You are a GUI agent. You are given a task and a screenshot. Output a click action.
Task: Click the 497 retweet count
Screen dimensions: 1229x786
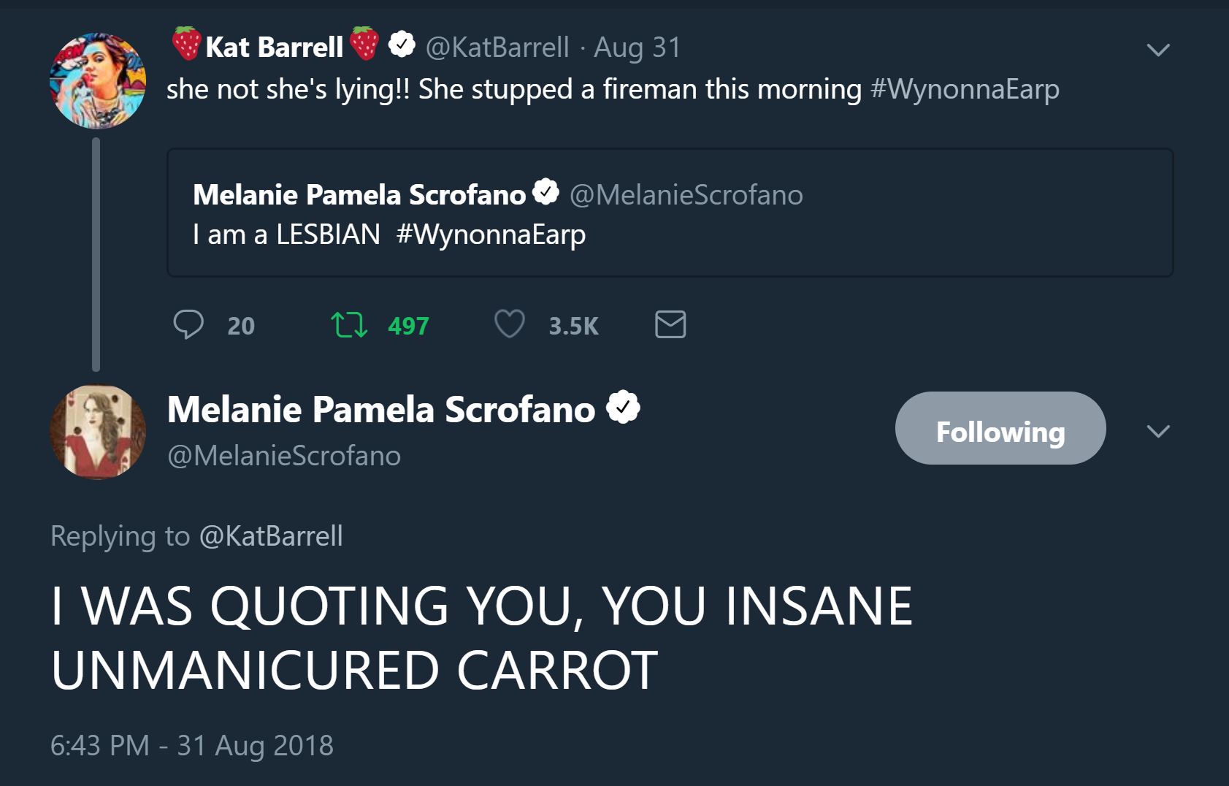click(408, 326)
